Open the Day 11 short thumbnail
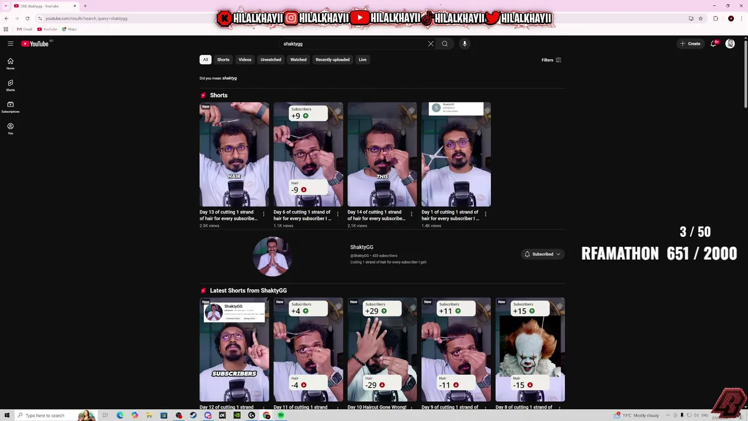Image resolution: width=748 pixels, height=421 pixels. pos(308,350)
